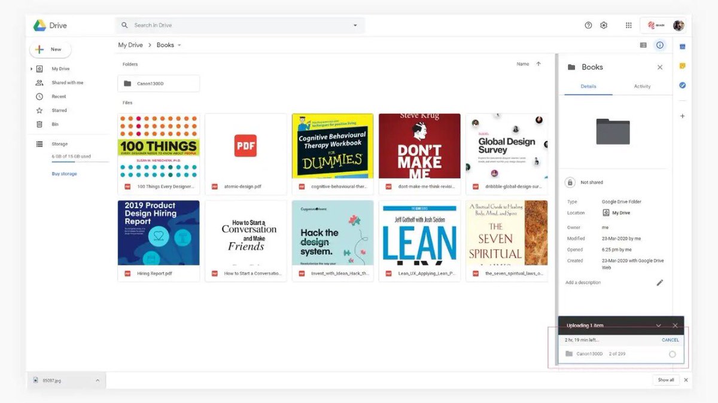Click storage usage progress bar
This screenshot has width=718, height=403.
pos(80,162)
